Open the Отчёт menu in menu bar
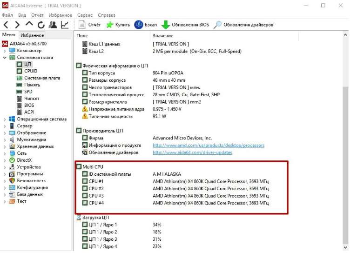Viewport: 351px width, 258px height. tap(37, 15)
